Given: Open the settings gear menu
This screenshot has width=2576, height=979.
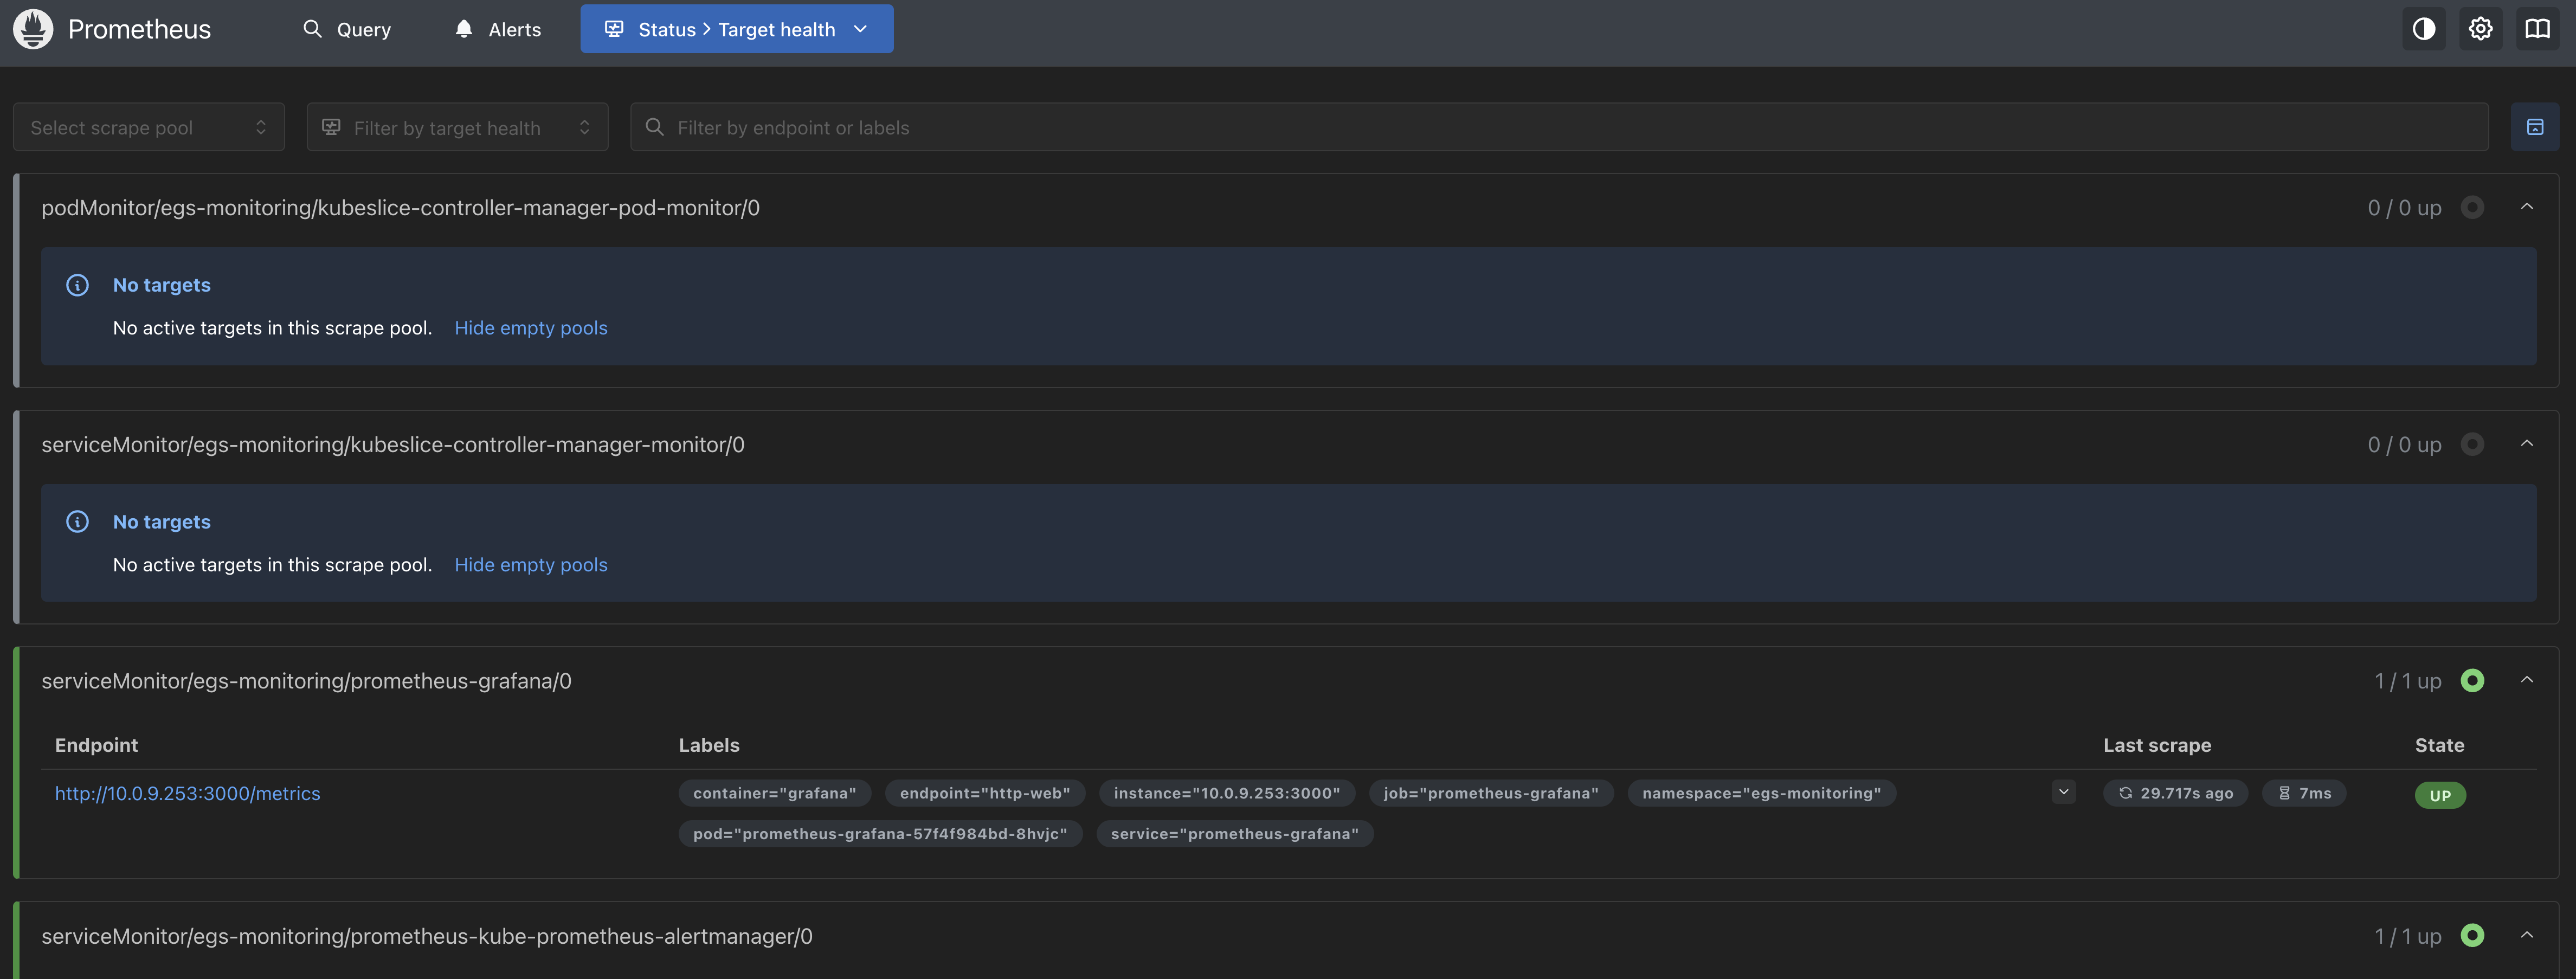Looking at the screenshot, I should click(2480, 29).
